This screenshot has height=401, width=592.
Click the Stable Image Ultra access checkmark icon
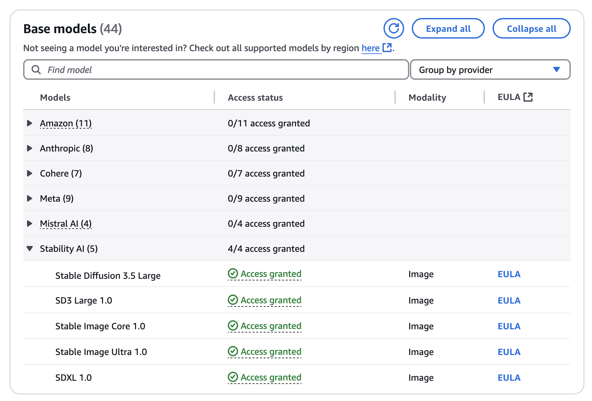[x=233, y=351]
